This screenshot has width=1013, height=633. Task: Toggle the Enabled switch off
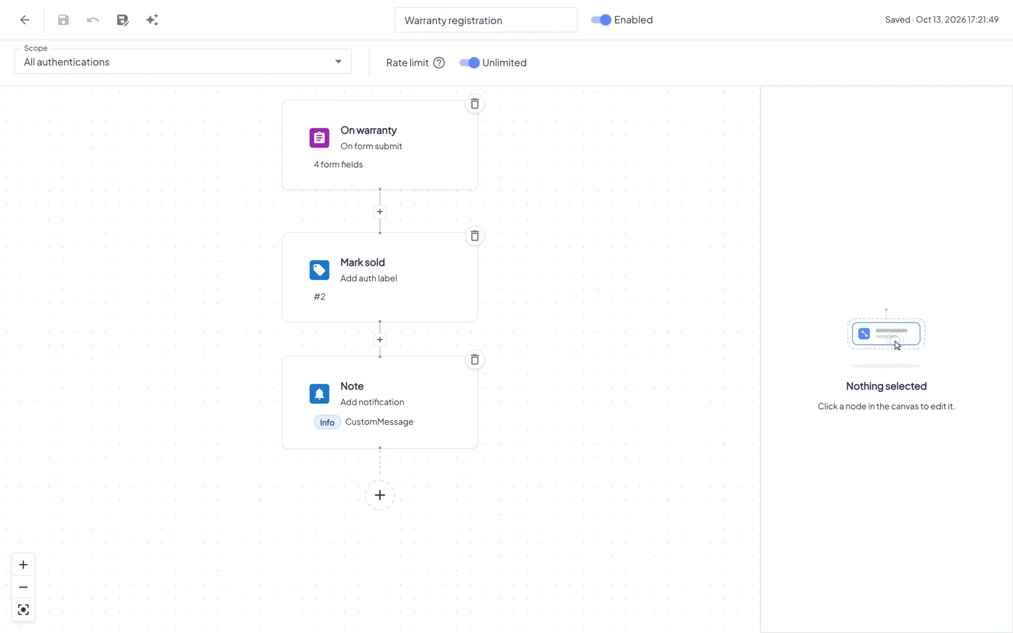pyautogui.click(x=601, y=20)
